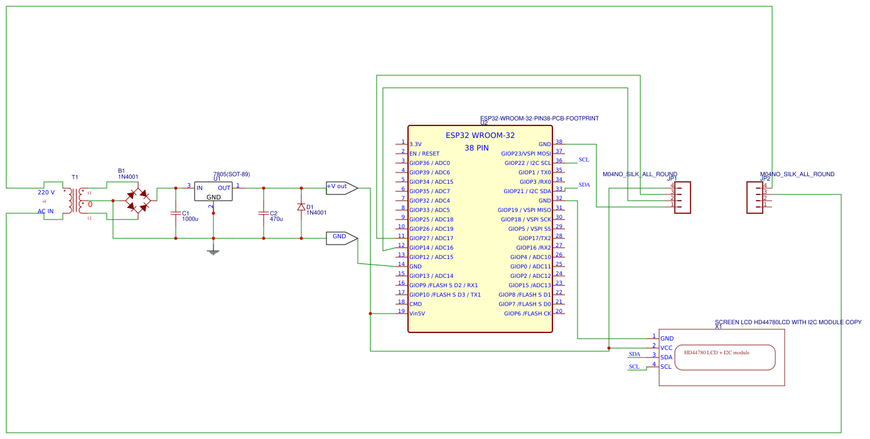Viewport: 870px width, 439px height.
Task: Select the M04NO_SILK_ALL_ROUND label above JP2
Action: click(797, 174)
